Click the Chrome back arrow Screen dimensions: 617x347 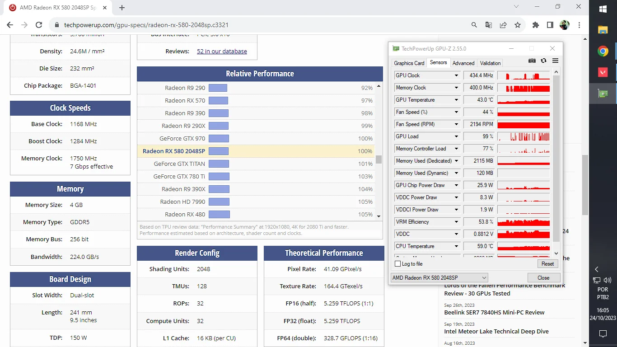pyautogui.click(x=10, y=25)
